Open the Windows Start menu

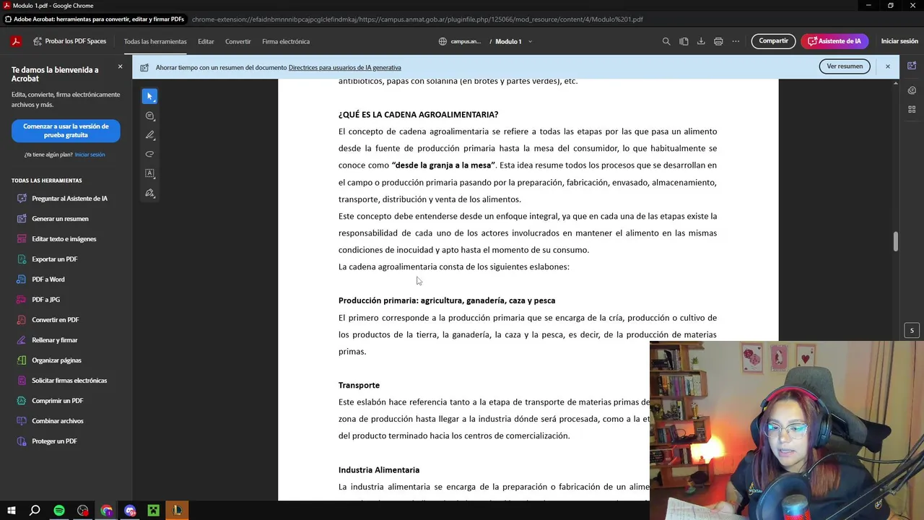tap(12, 511)
